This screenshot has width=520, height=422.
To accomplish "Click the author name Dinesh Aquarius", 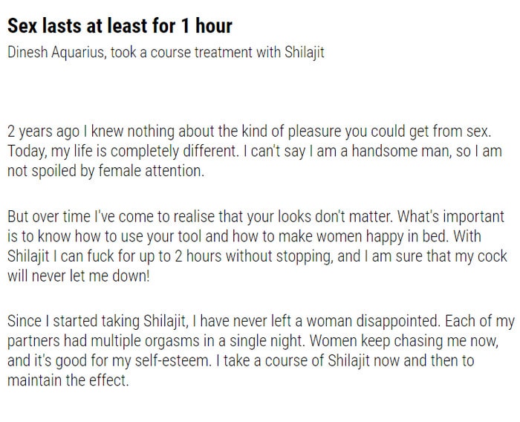I will pos(56,53).
